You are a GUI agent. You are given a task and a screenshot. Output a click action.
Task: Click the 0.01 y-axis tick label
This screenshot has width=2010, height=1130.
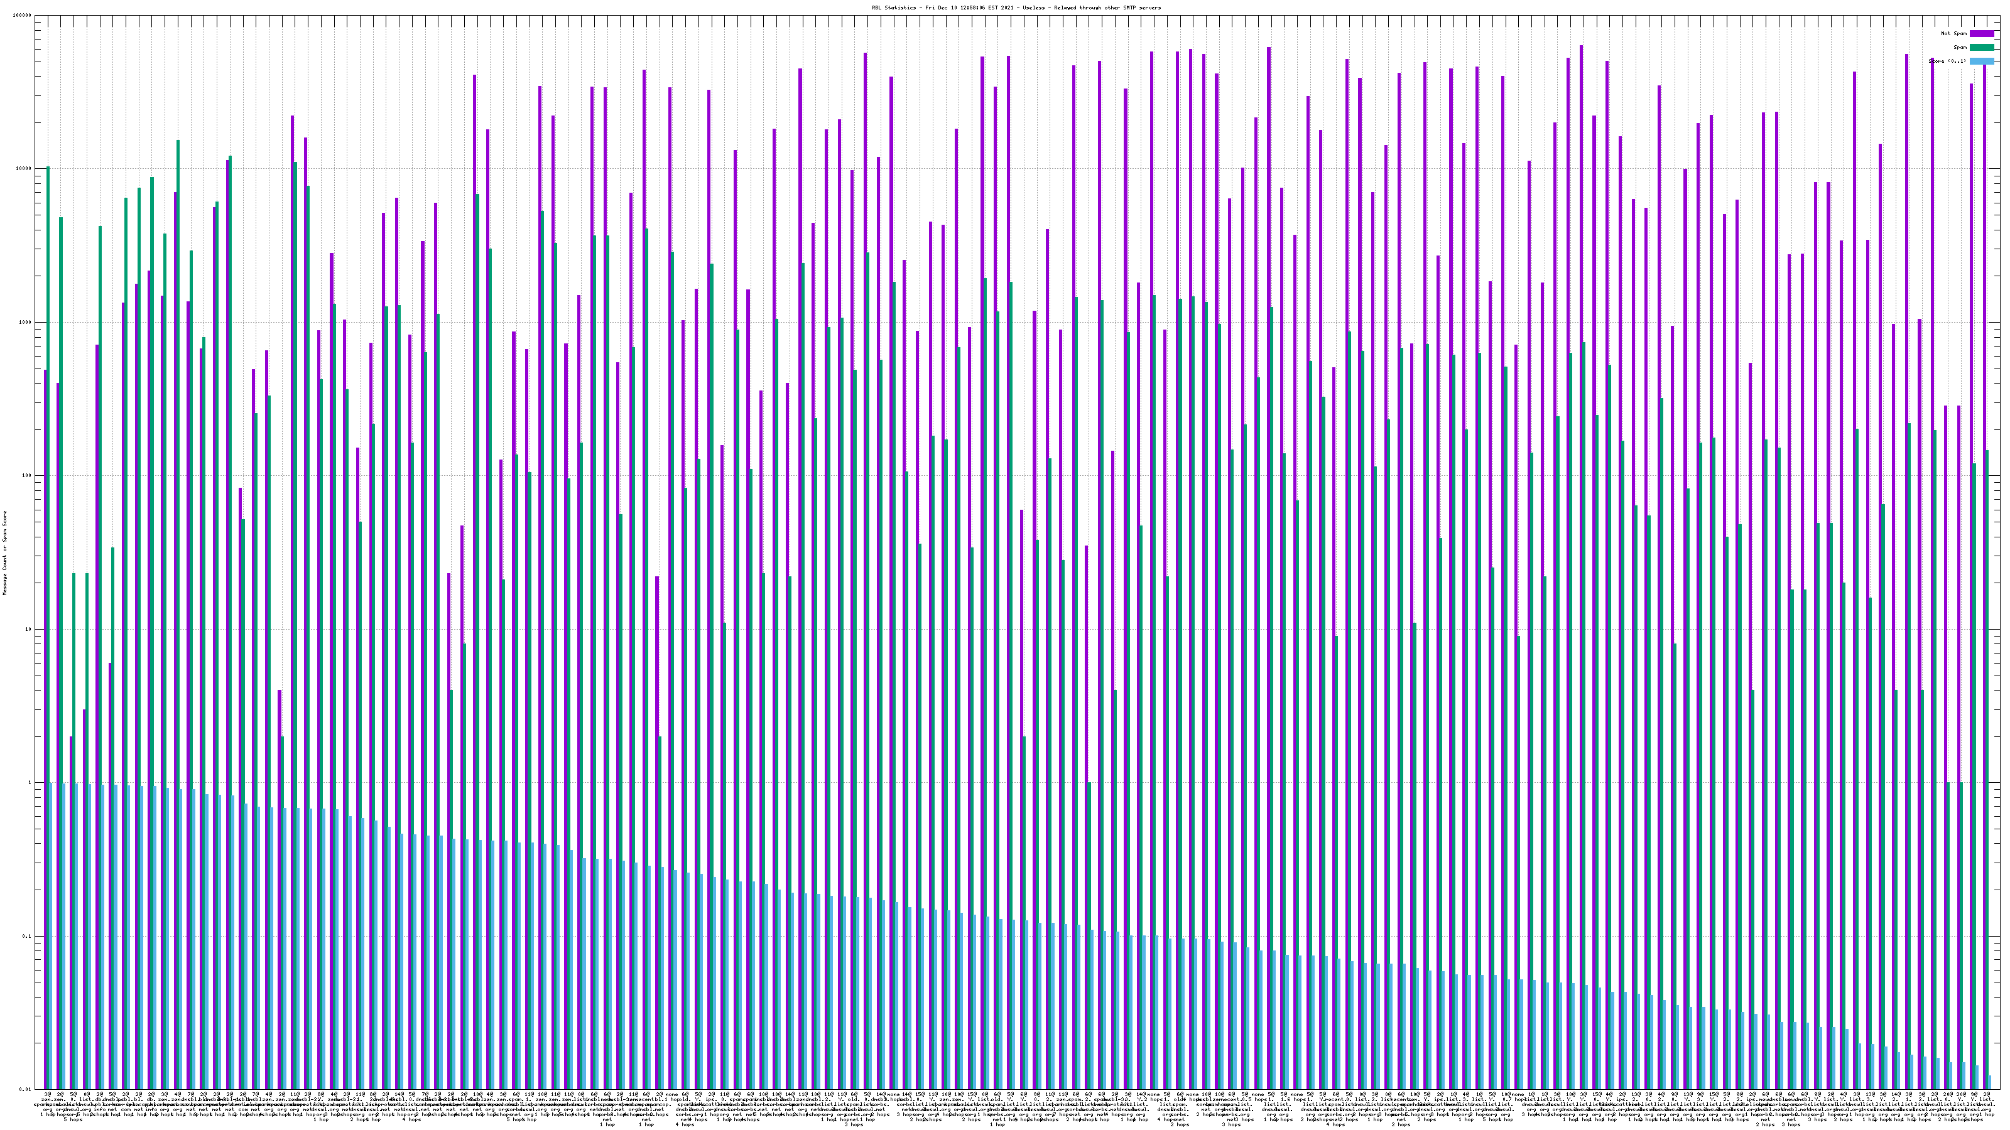point(26,1089)
